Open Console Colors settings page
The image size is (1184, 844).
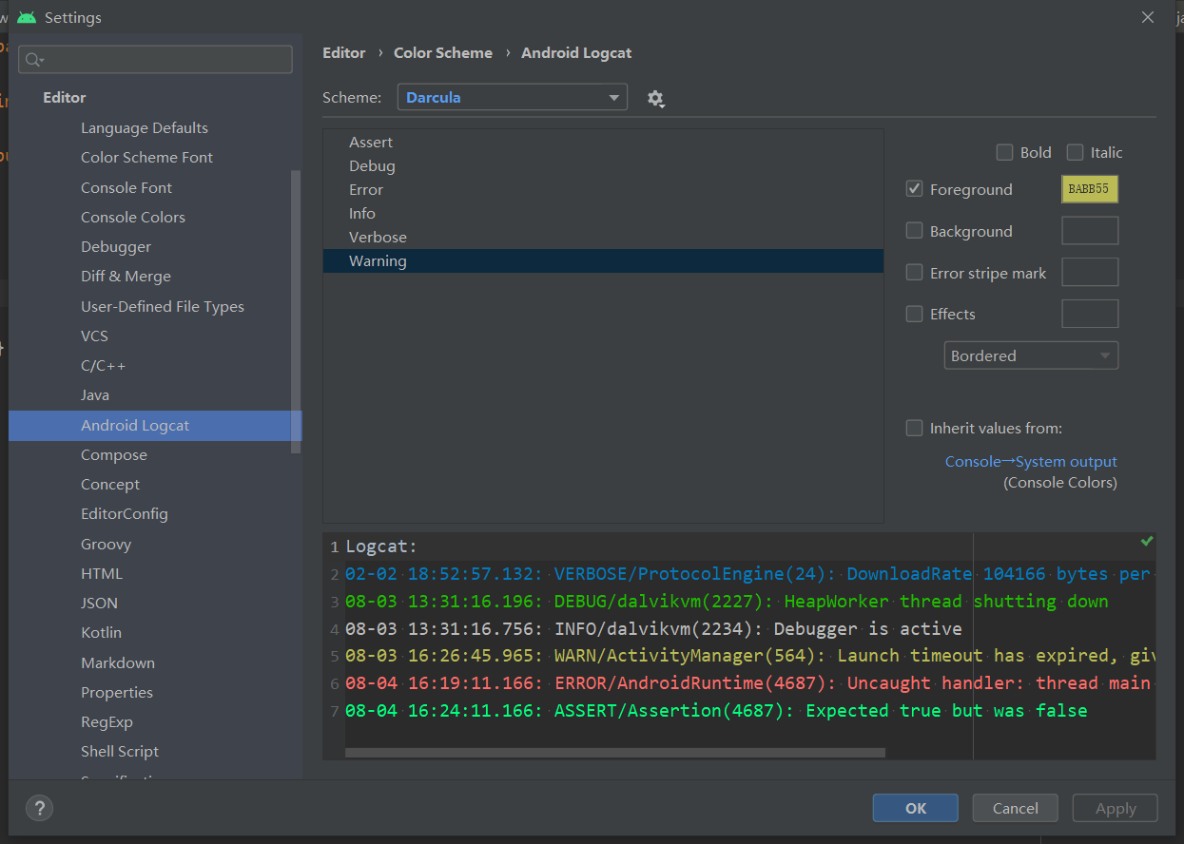[133, 217]
